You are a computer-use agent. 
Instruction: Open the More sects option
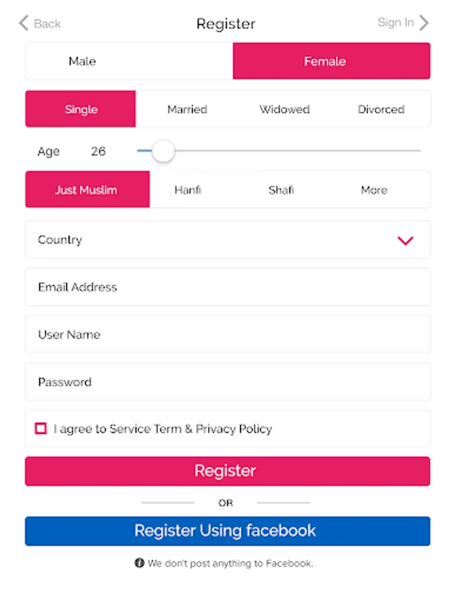tap(373, 190)
